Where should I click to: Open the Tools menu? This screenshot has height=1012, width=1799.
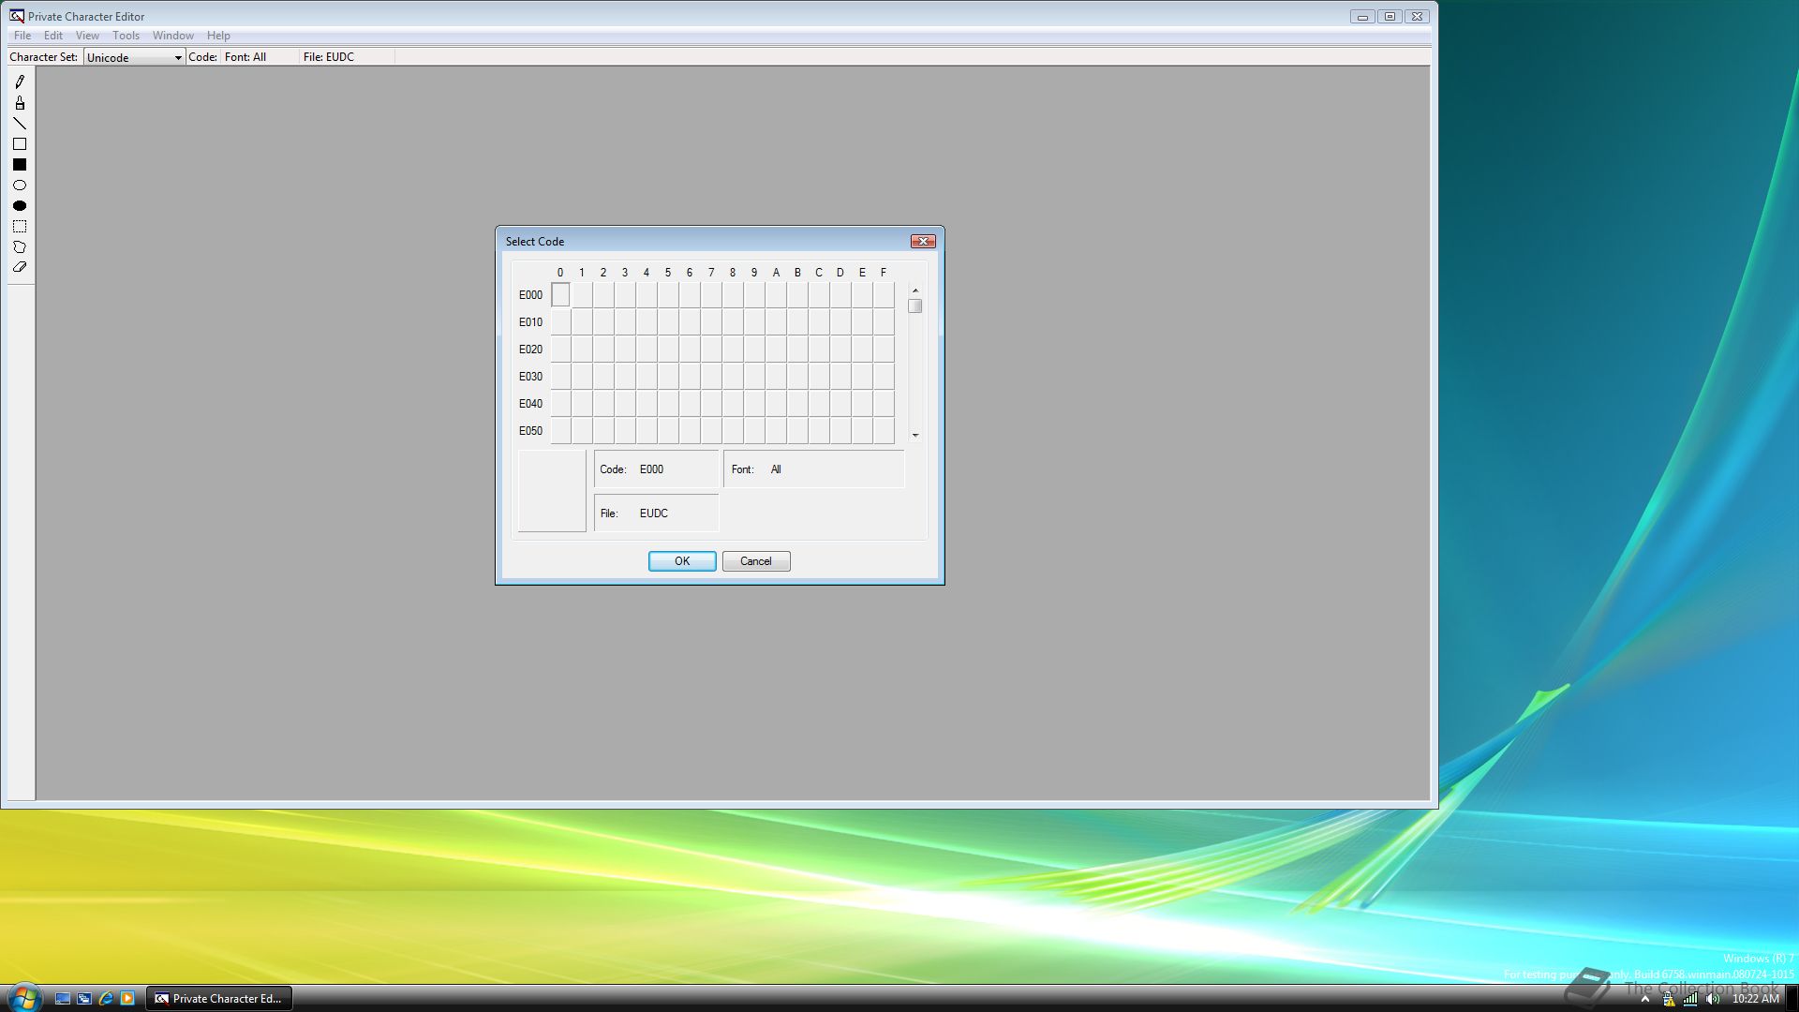tap(126, 36)
